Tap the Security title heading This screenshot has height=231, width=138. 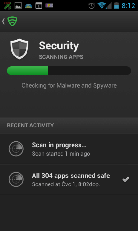tap(59, 46)
